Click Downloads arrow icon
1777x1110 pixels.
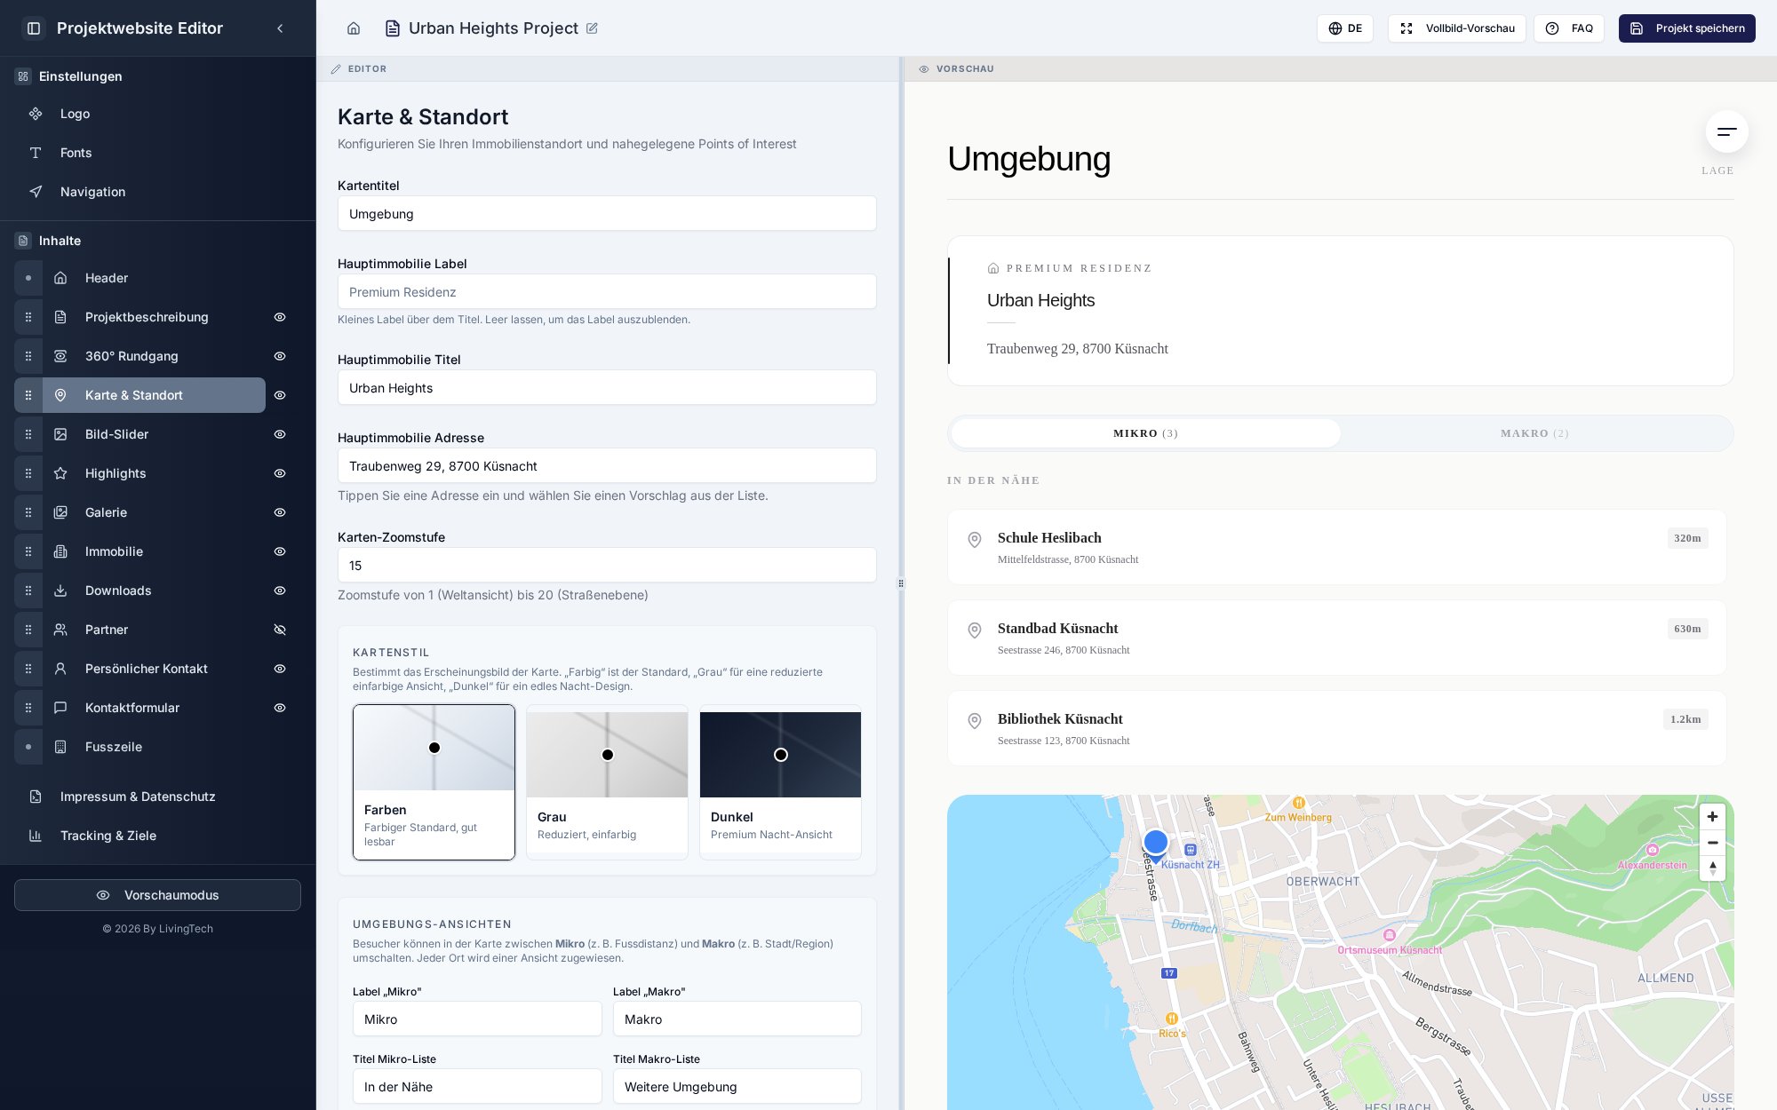[x=60, y=591]
